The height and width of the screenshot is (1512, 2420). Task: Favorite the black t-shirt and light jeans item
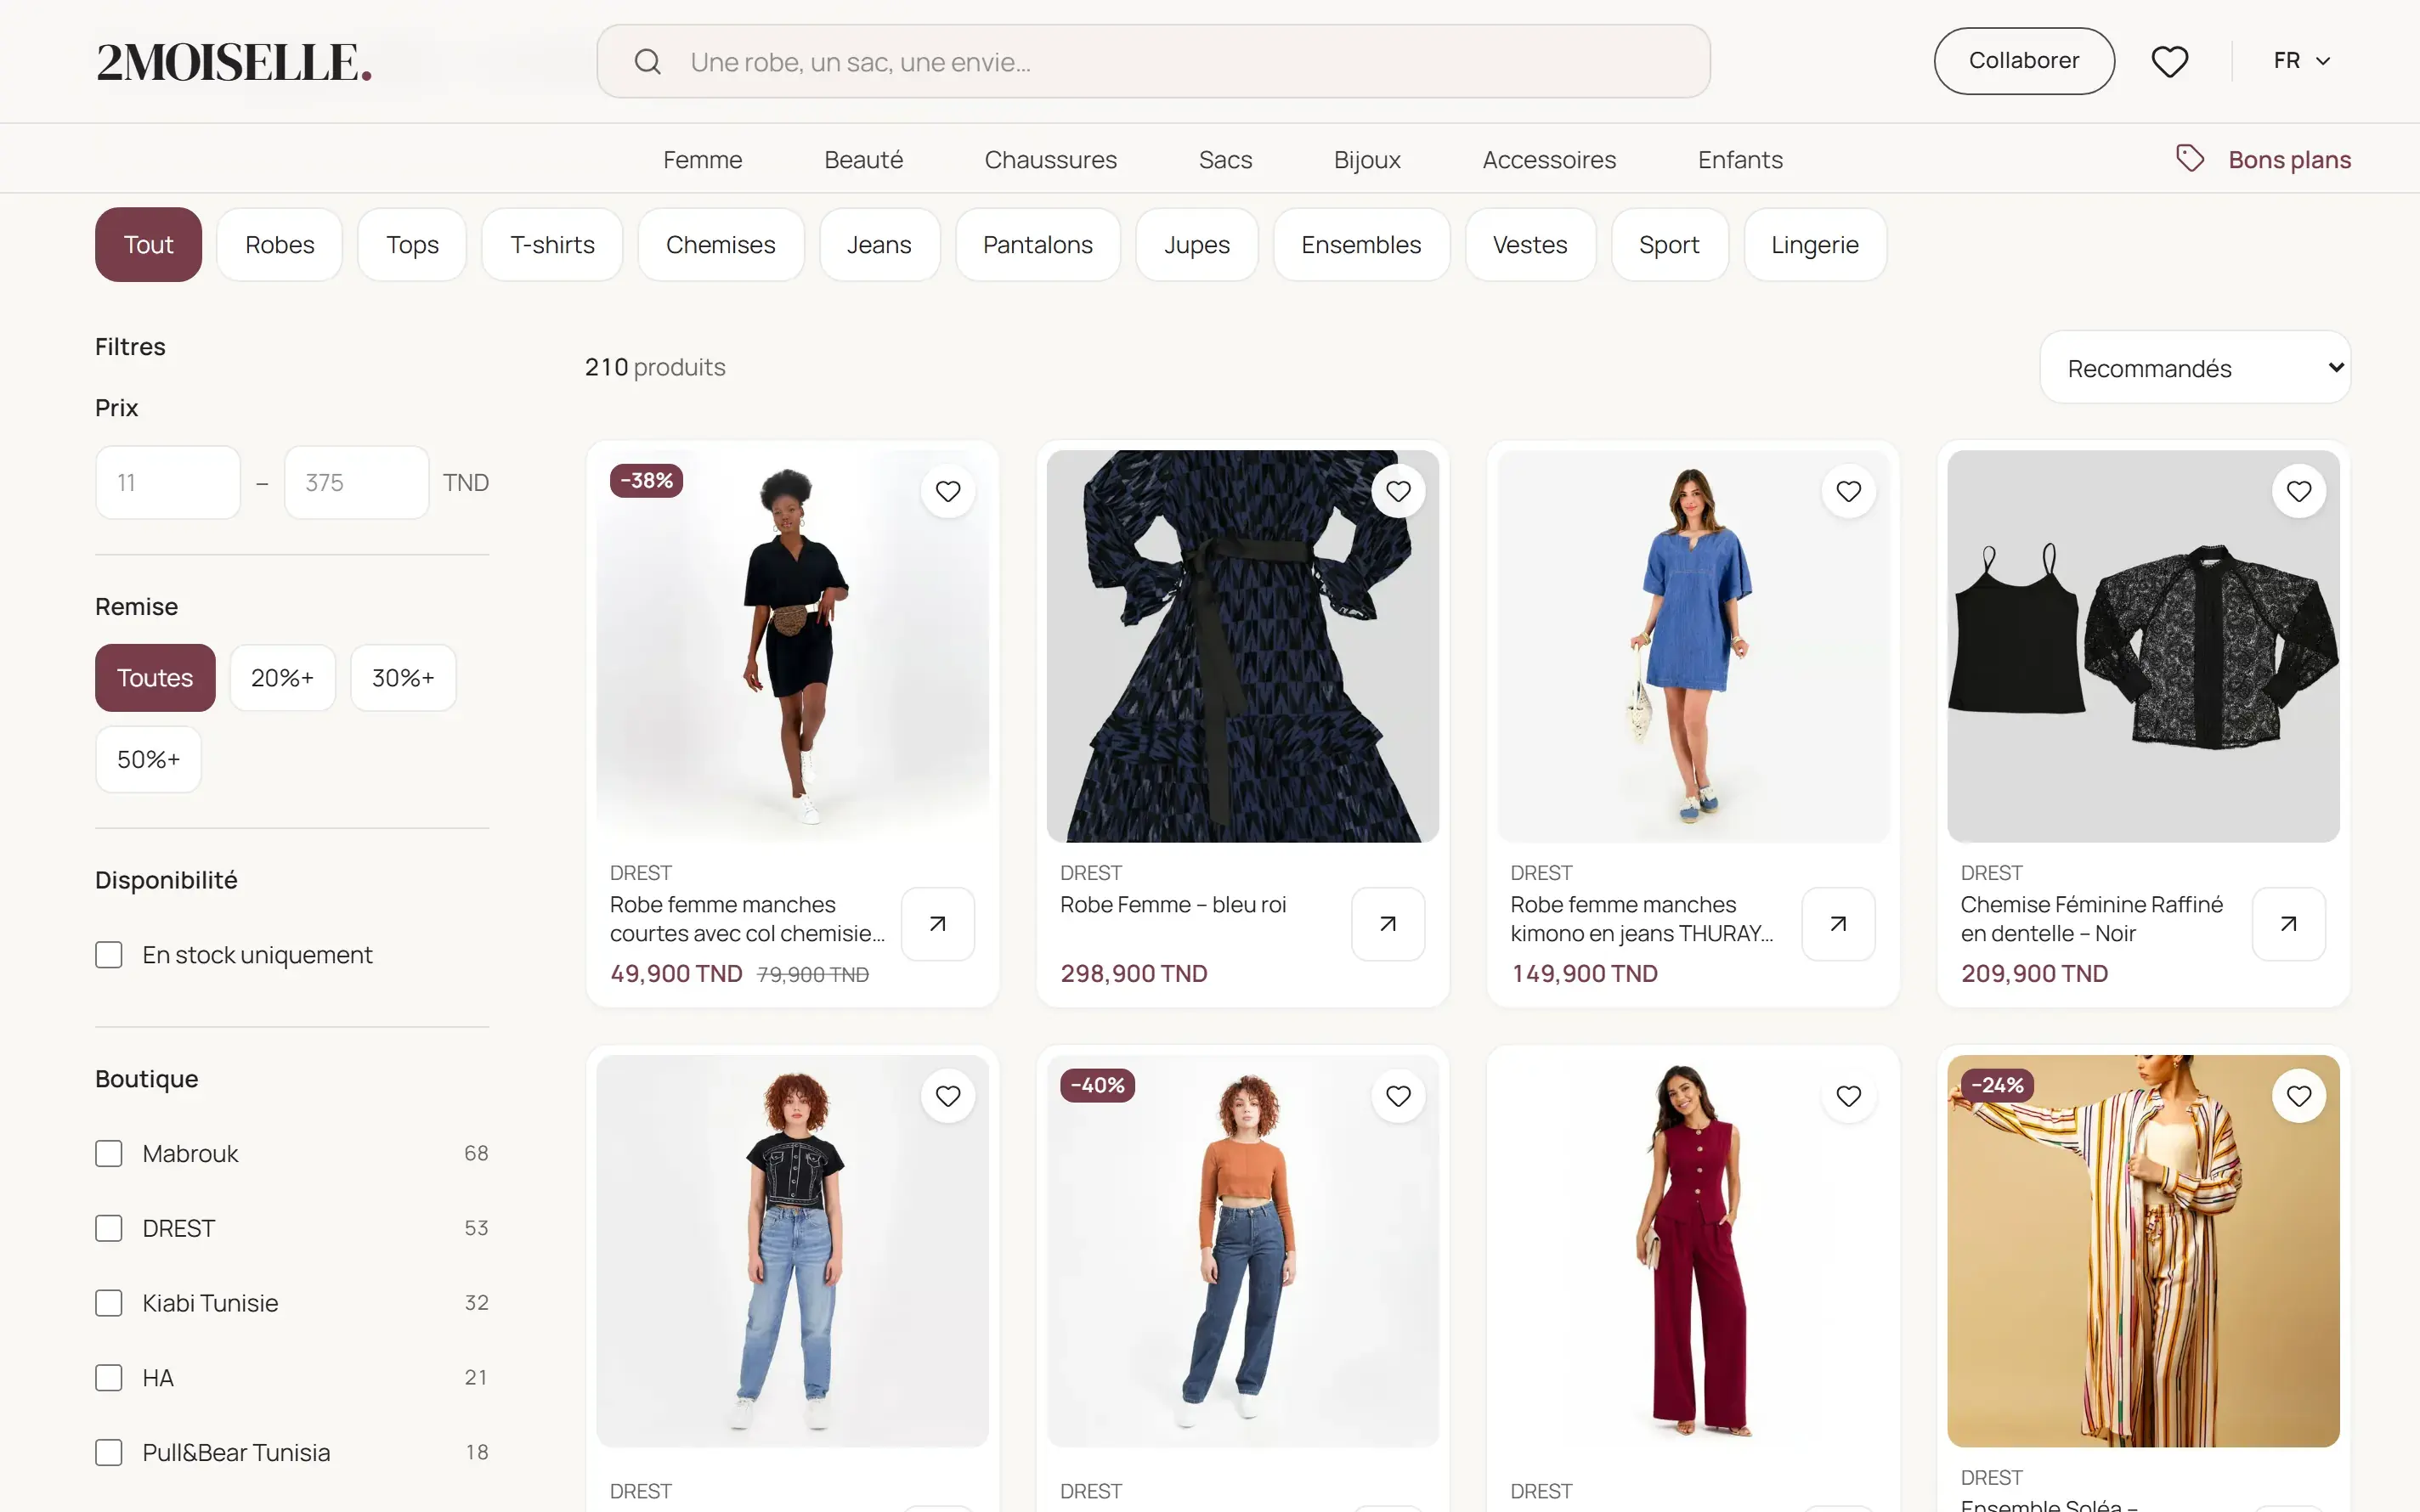coord(948,1096)
